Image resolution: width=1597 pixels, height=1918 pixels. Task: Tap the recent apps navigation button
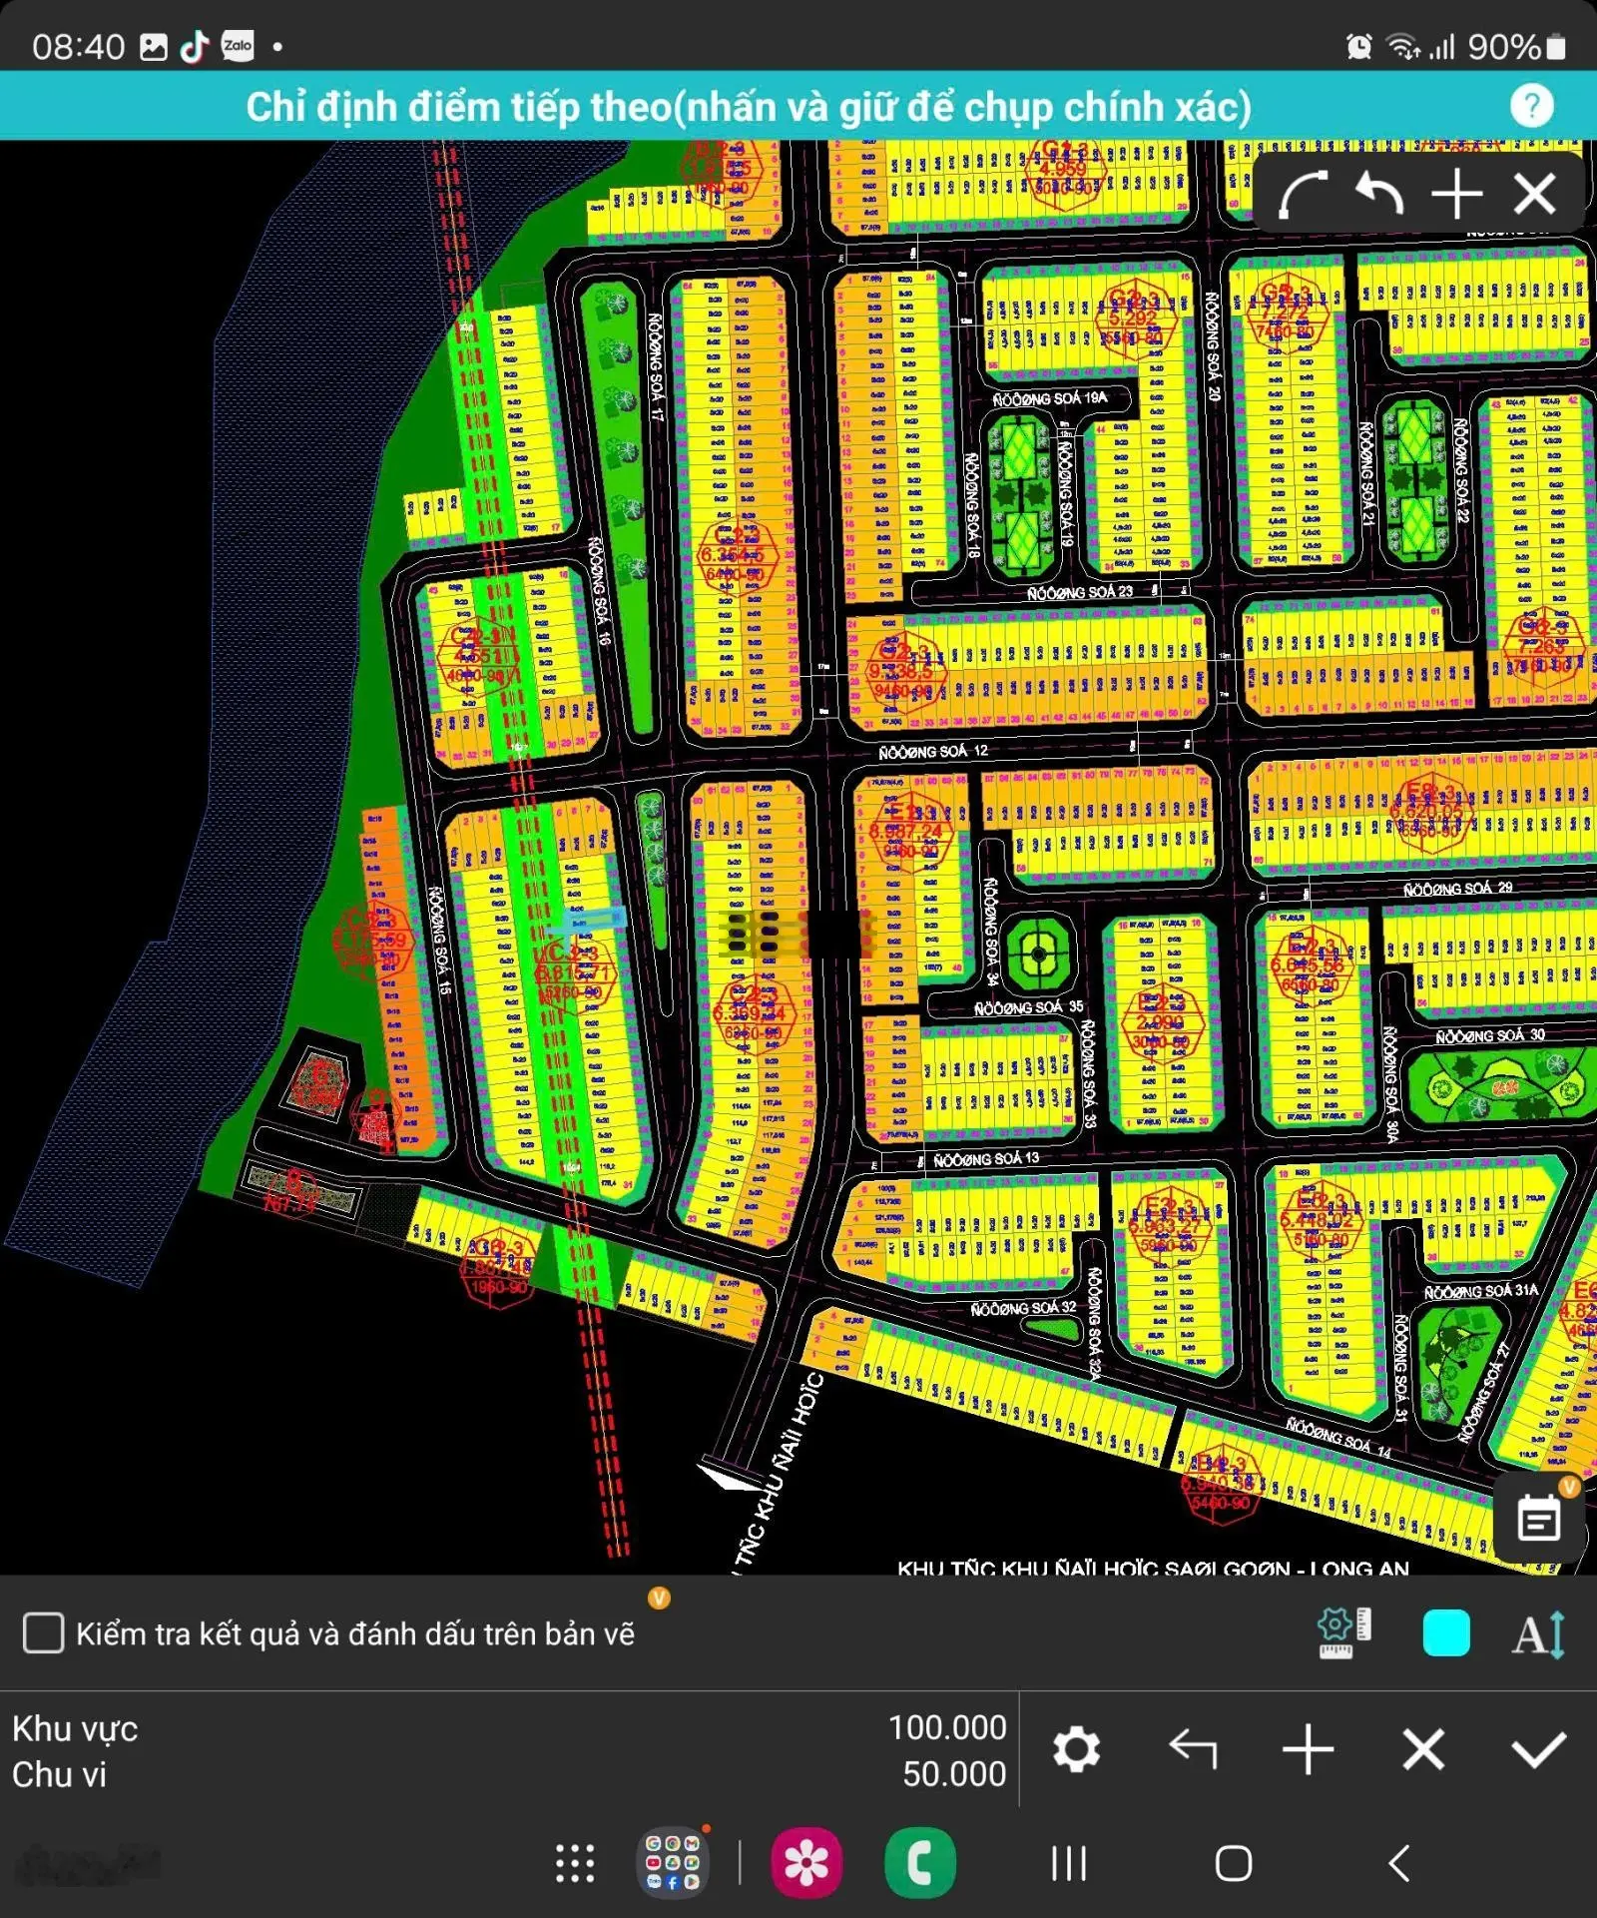click(1068, 1863)
